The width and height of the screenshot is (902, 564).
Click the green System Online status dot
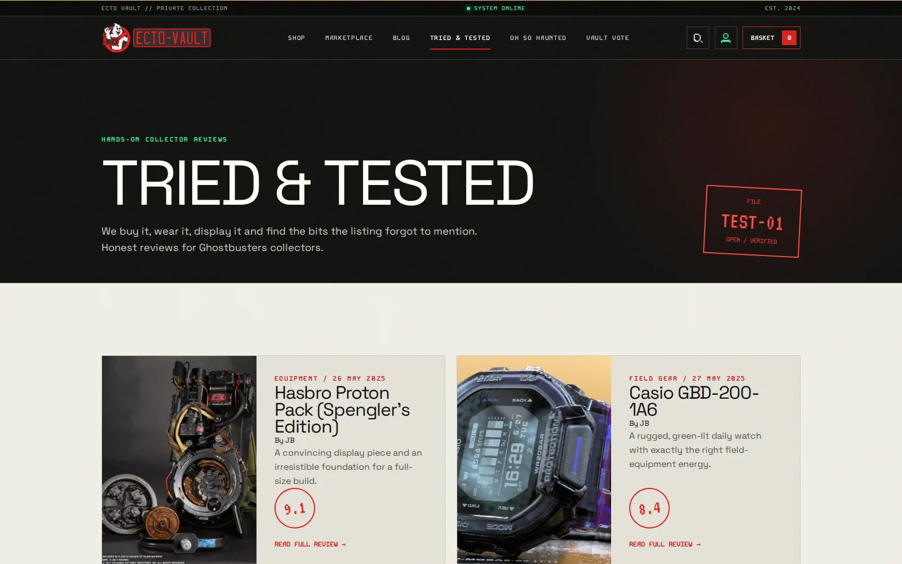[x=468, y=8]
